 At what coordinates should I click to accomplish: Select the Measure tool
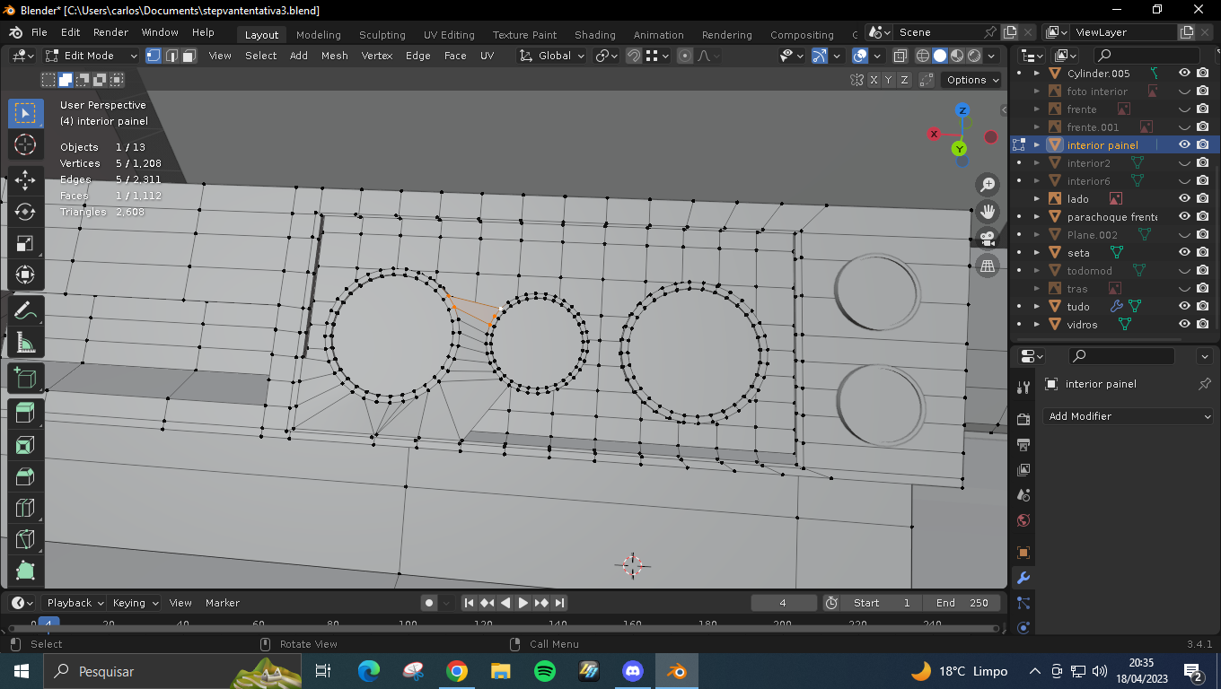25,343
